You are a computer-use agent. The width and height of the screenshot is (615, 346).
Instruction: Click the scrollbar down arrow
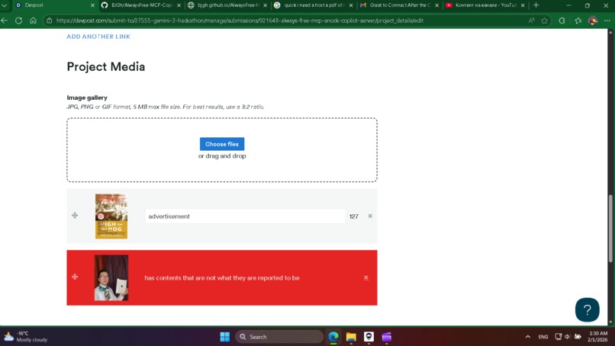coord(610,322)
